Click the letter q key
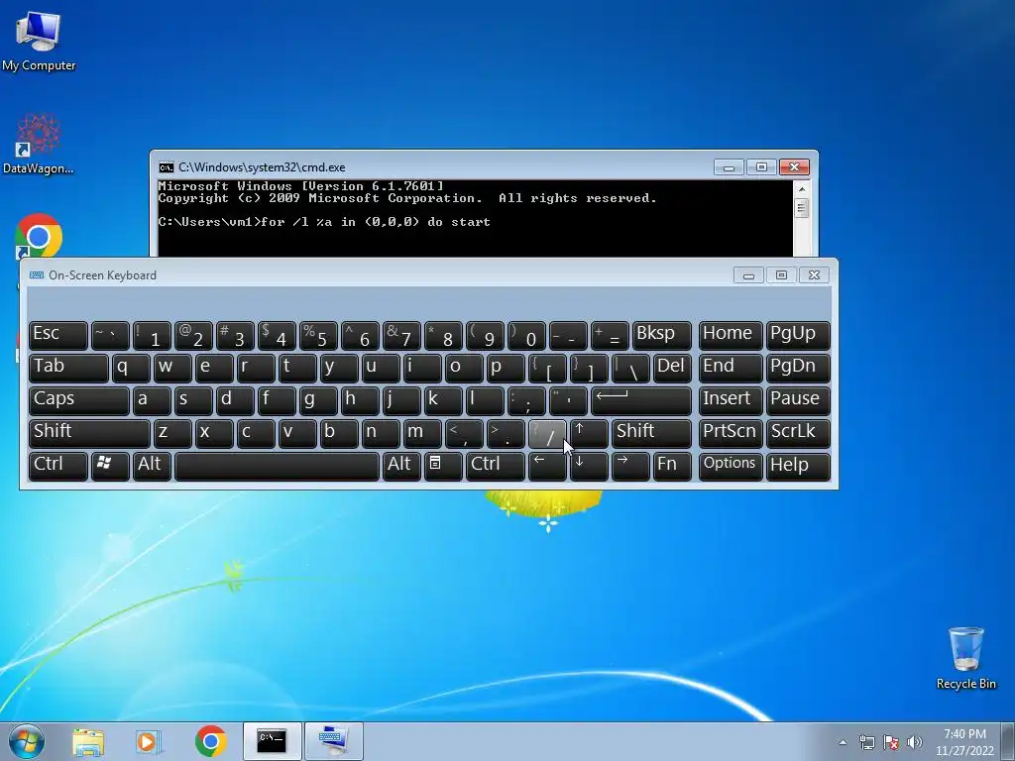Viewport: 1015px width, 761px height. tap(131, 369)
